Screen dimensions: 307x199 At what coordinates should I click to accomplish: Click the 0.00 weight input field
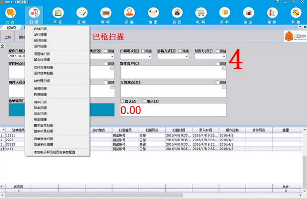173,110
